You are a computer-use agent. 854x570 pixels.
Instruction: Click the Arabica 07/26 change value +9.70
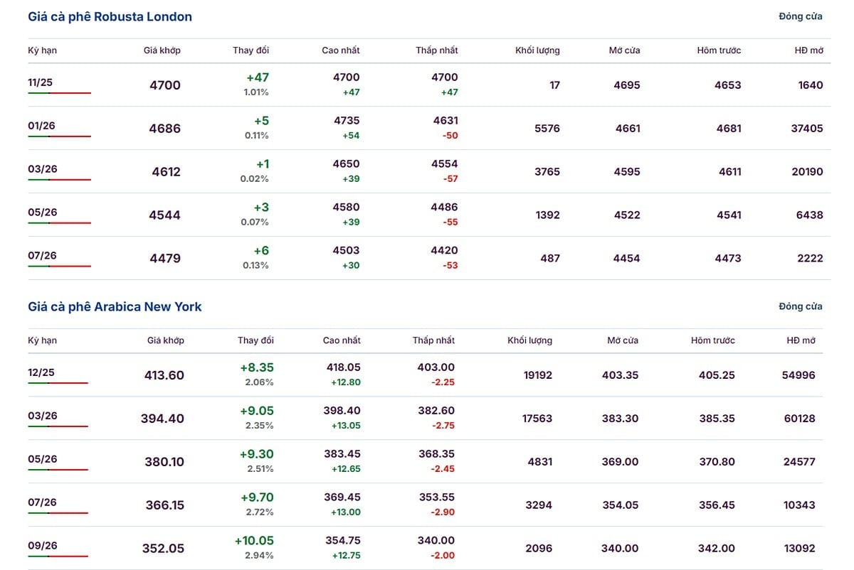pos(257,498)
